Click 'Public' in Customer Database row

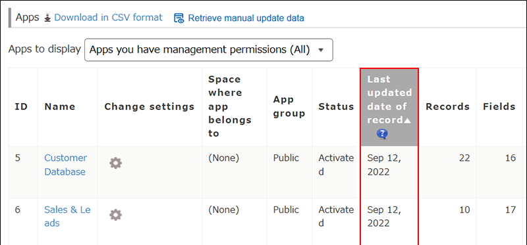click(286, 158)
